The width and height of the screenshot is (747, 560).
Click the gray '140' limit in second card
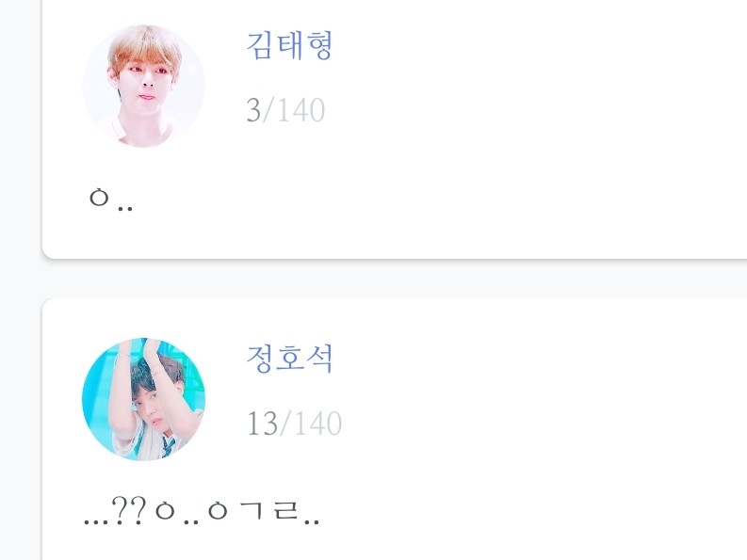[318, 423]
